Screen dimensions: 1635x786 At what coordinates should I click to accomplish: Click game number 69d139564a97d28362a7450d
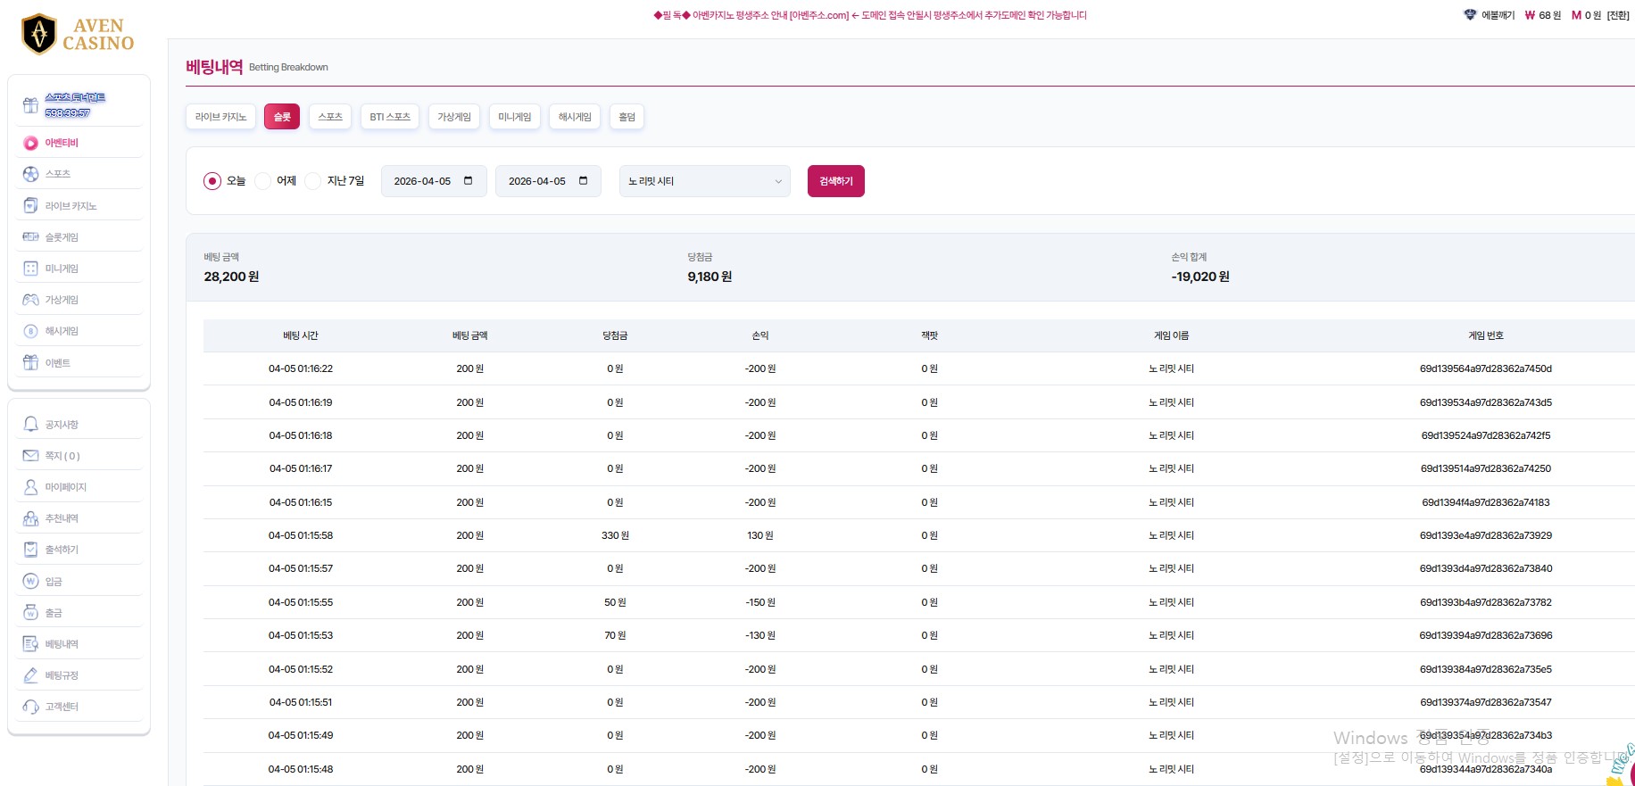pyautogui.click(x=1485, y=368)
